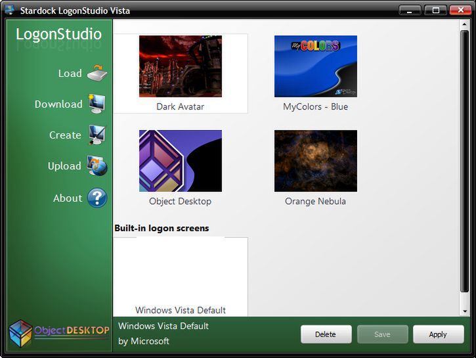The image size is (476, 358).
Task: Apply the selected logon screen
Action: (x=439, y=334)
